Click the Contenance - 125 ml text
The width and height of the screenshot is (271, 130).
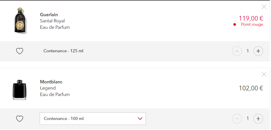[x=63, y=51]
